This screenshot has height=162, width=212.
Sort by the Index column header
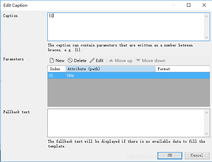click(56, 69)
